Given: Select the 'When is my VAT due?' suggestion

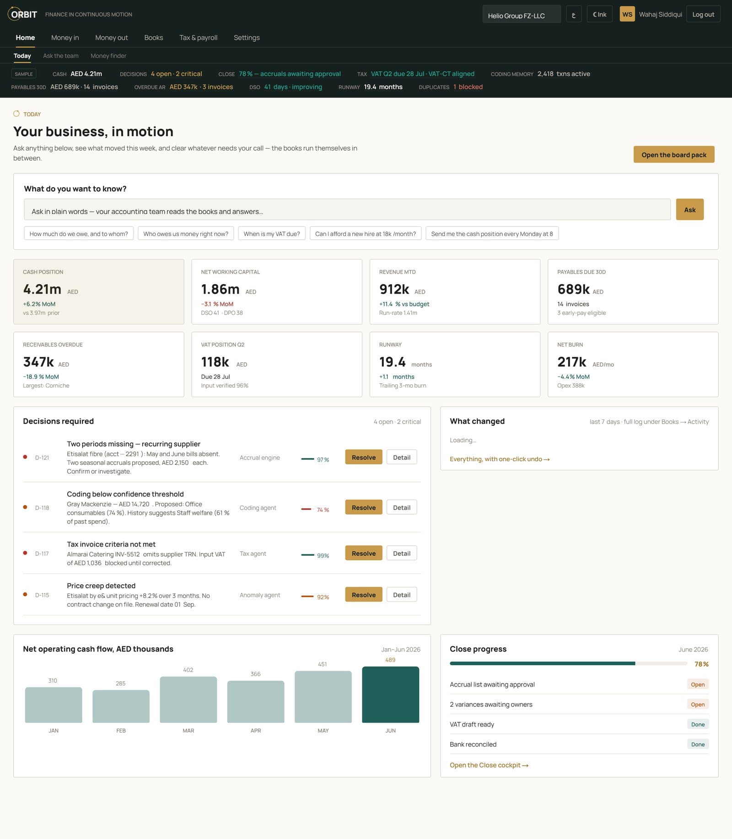Looking at the screenshot, I should click(272, 234).
